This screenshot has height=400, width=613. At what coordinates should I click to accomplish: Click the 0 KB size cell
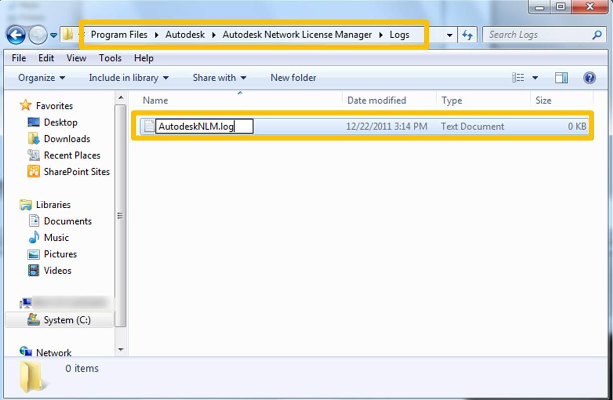pyautogui.click(x=577, y=126)
